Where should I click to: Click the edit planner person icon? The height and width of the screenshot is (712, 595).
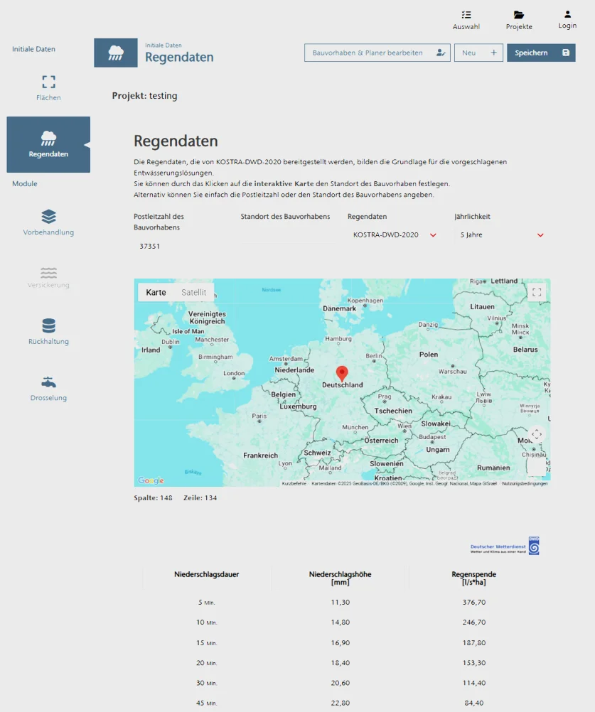[x=441, y=53]
